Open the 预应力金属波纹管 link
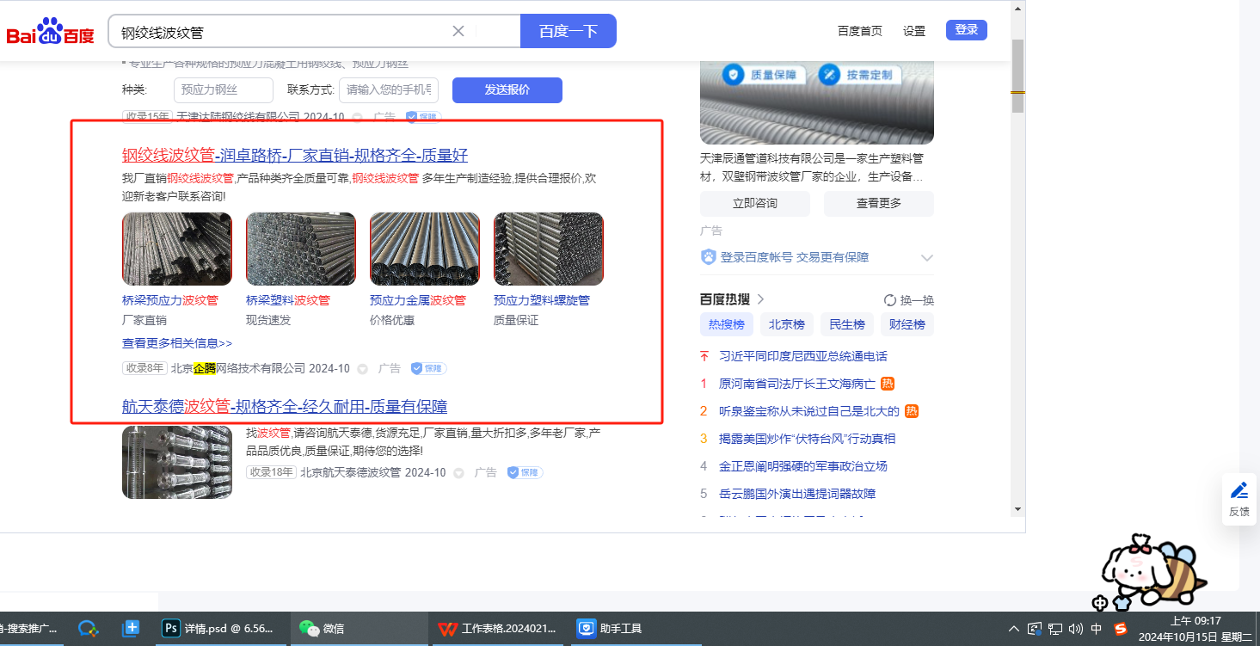Image resolution: width=1260 pixels, height=646 pixels. pyautogui.click(x=418, y=300)
